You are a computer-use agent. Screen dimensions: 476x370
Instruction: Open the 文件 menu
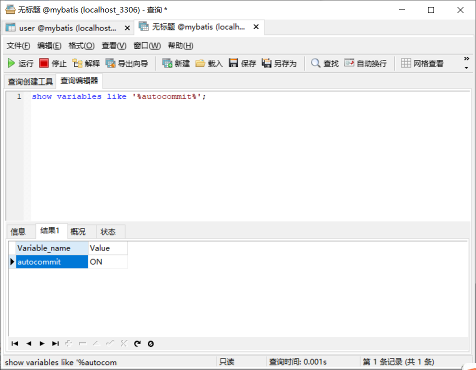click(x=17, y=45)
